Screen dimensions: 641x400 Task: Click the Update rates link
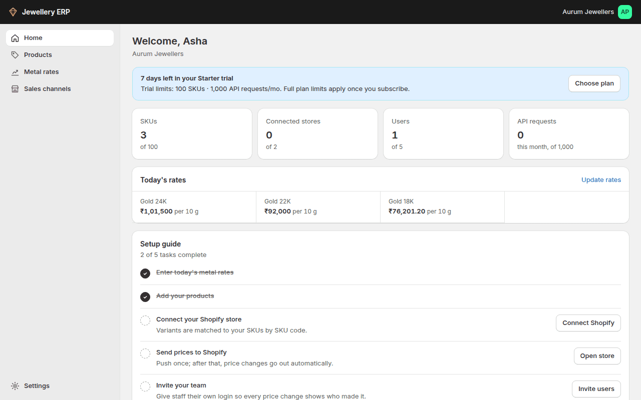601,180
